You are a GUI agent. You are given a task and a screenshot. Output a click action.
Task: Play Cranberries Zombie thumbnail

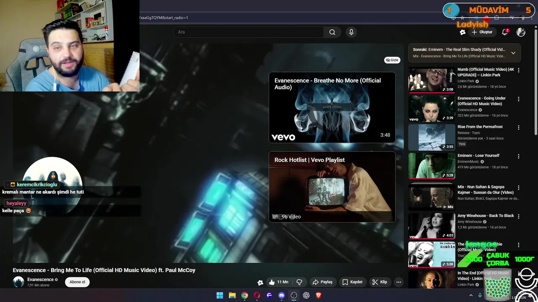(432, 254)
